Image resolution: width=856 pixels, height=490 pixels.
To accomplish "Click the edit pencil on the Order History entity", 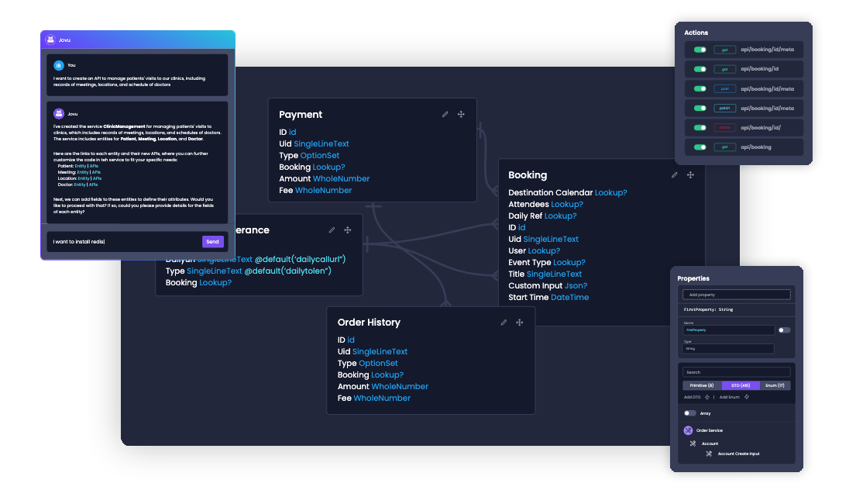I will (x=504, y=323).
